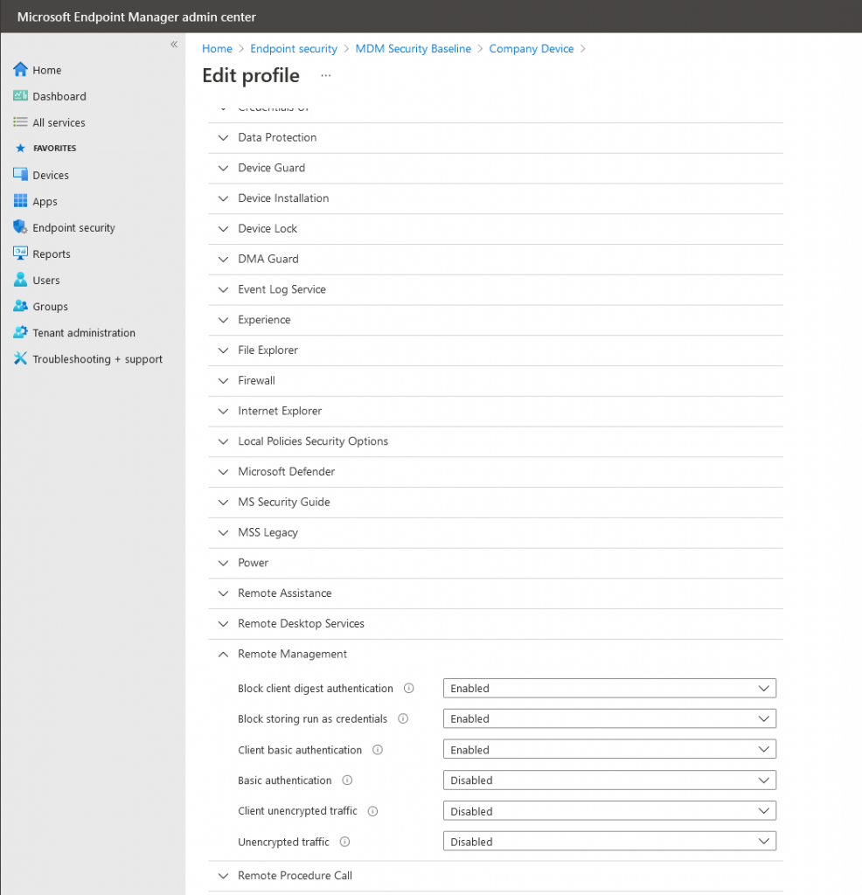The height and width of the screenshot is (895, 862).
Task: Open the Client basic authentication dropdown
Action: [x=609, y=749]
